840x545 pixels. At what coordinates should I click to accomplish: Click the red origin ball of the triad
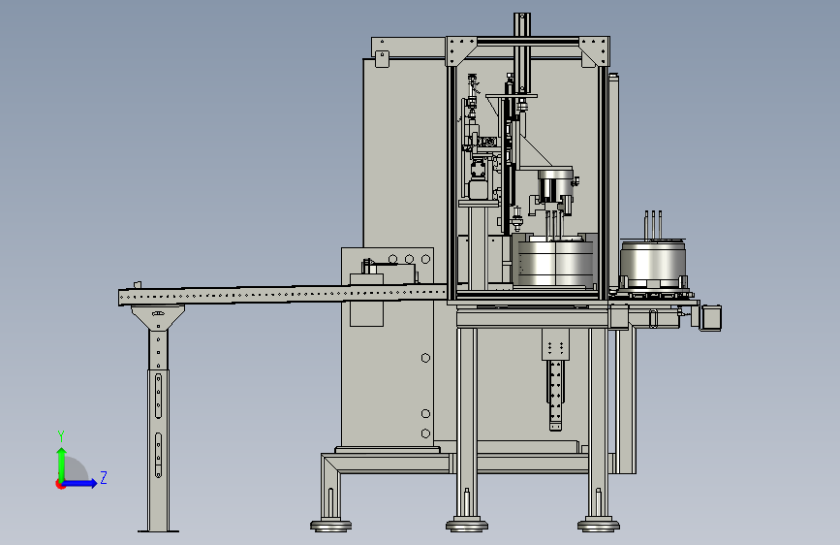click(60, 484)
